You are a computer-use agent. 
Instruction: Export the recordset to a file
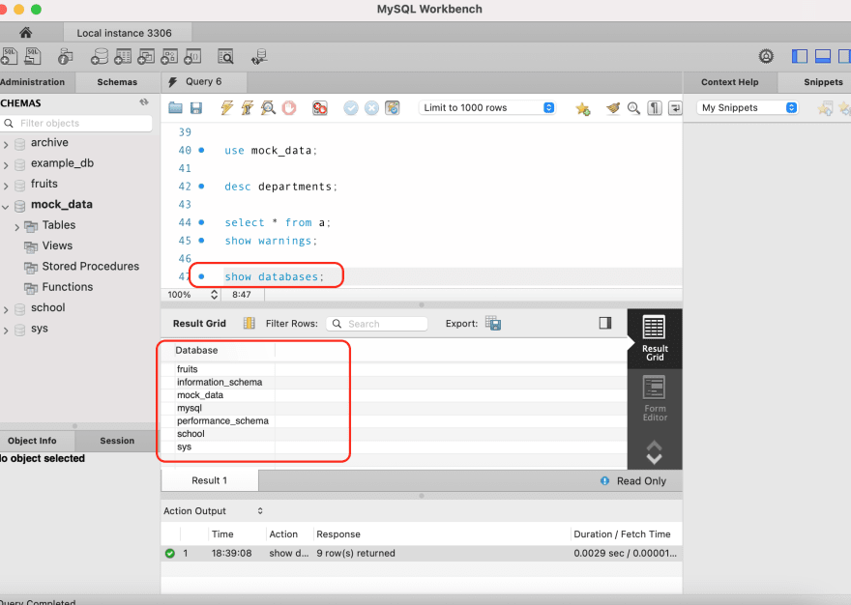(493, 324)
